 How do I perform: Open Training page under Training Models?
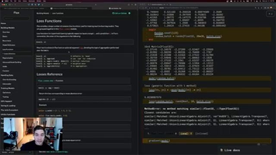pyautogui.click(x=6, y=97)
